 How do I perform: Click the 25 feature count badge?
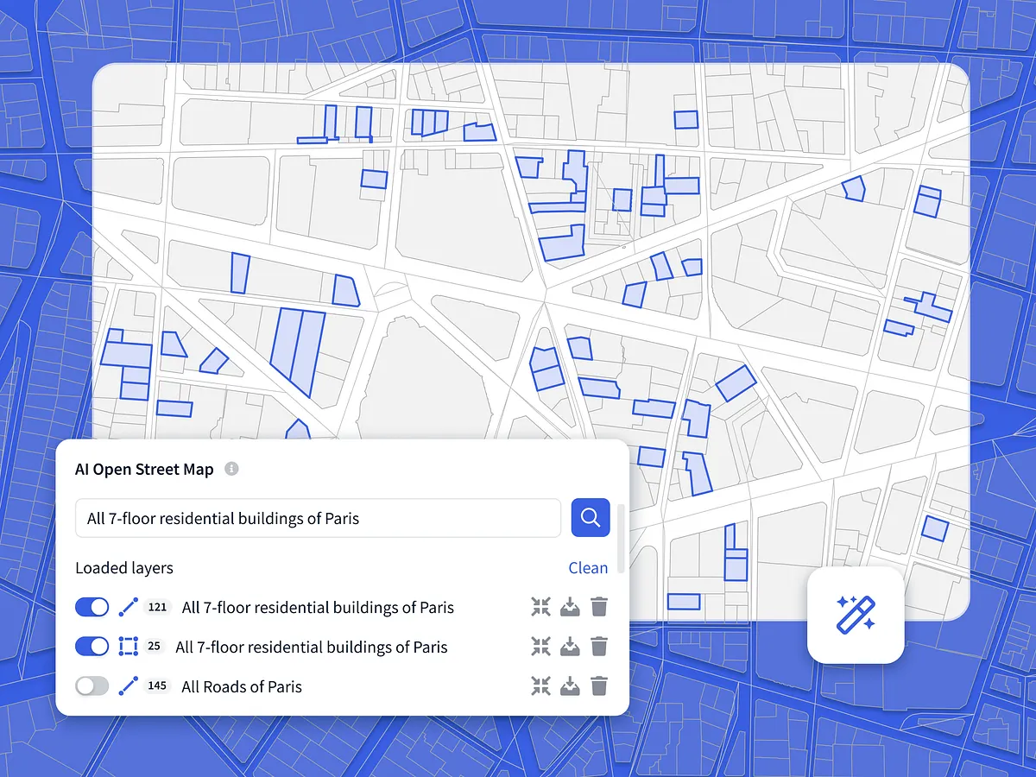tap(155, 647)
